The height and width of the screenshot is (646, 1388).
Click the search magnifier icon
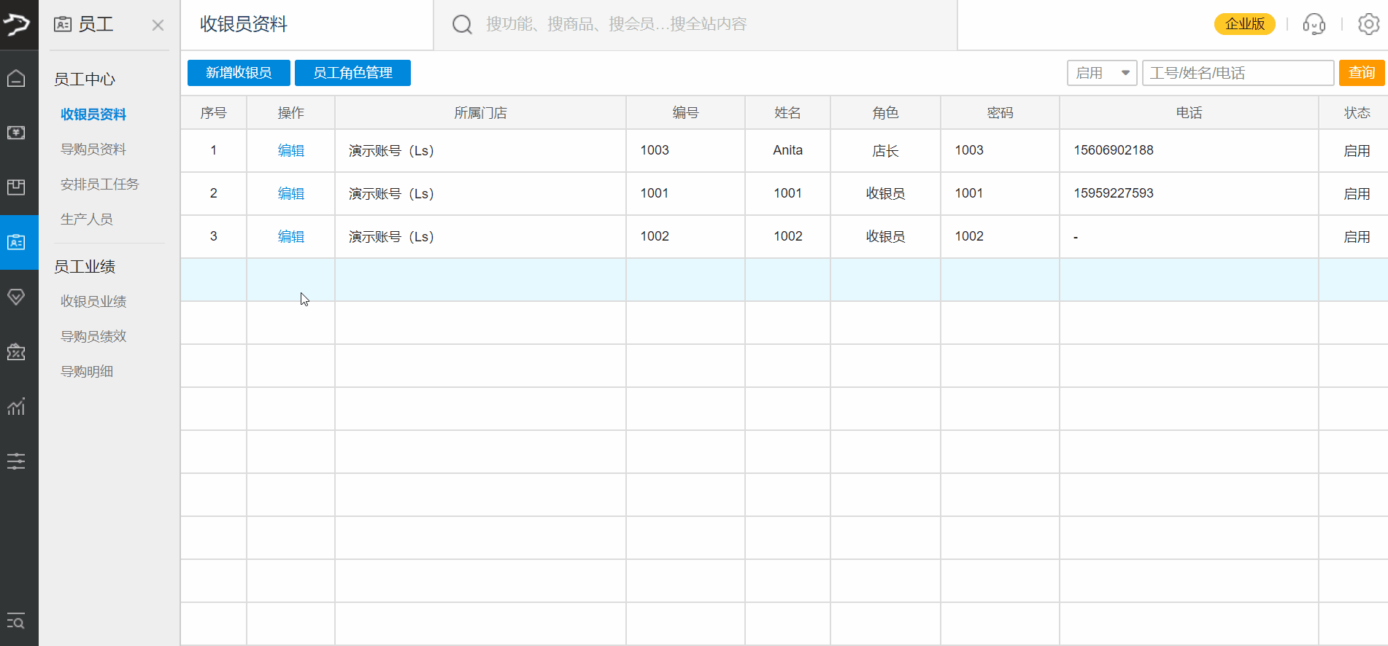click(462, 25)
